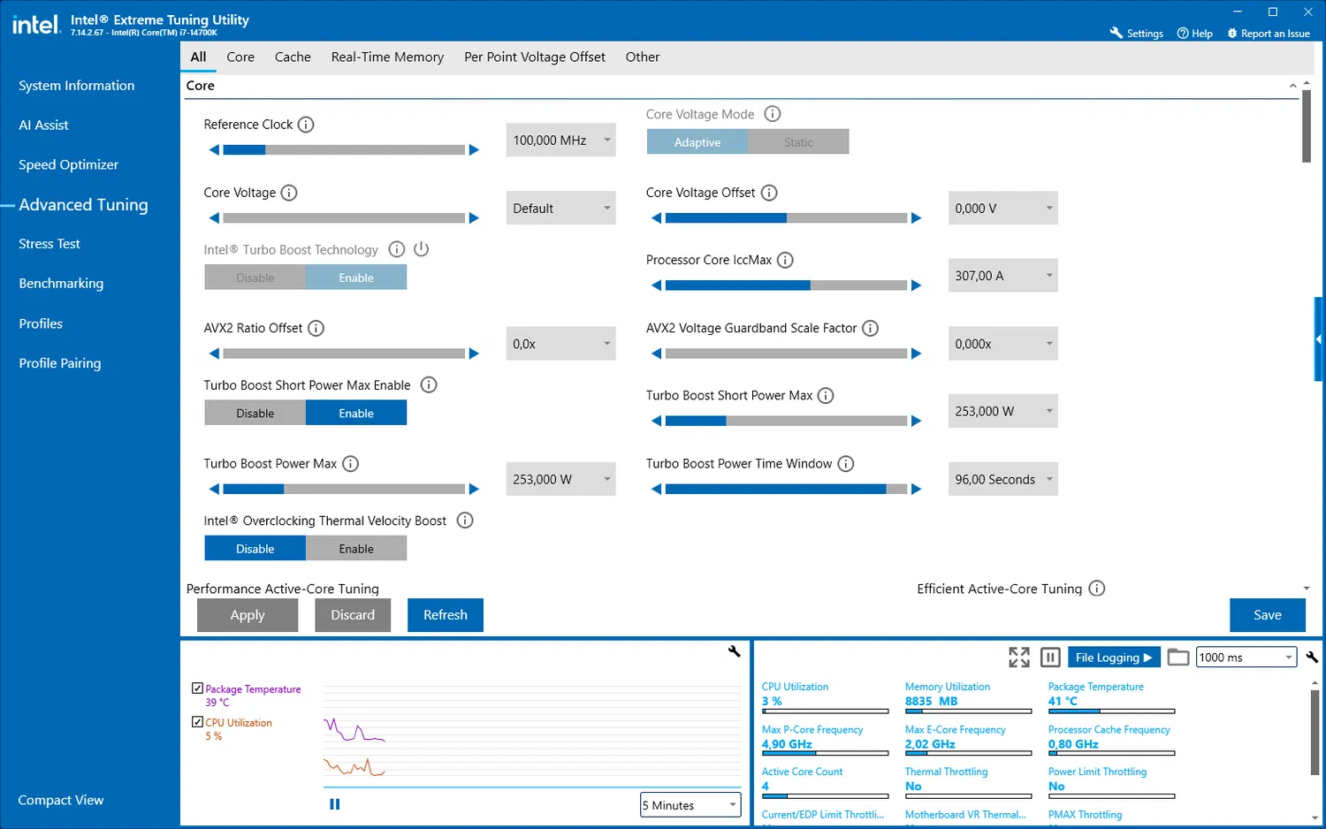The width and height of the screenshot is (1326, 829).
Task: Open the Cache tuning tab
Action: 293,57
